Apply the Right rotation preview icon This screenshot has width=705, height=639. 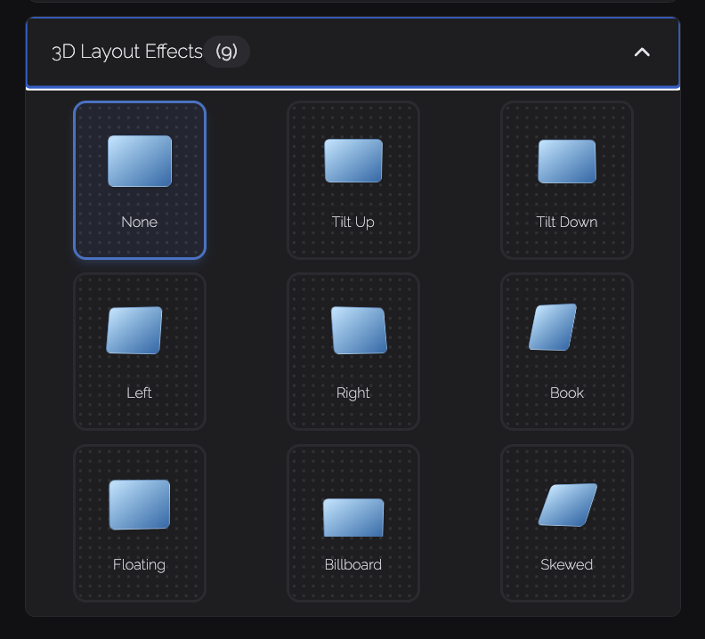[359, 330]
